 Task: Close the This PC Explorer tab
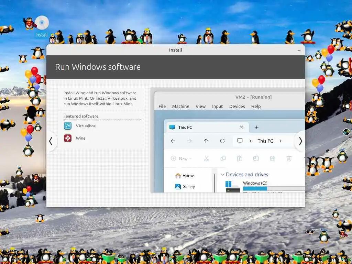point(241,127)
